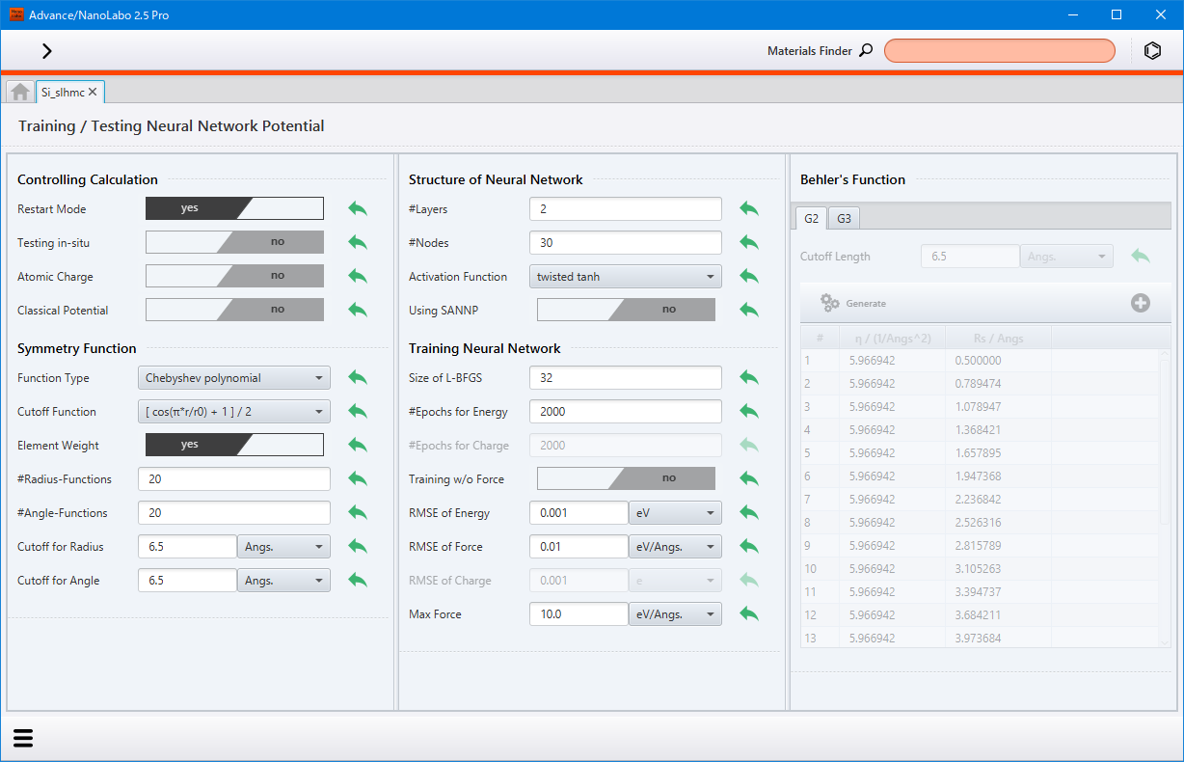Viewport: 1184px width, 762px height.
Task: Click the #Nodes input field
Action: [626, 242]
